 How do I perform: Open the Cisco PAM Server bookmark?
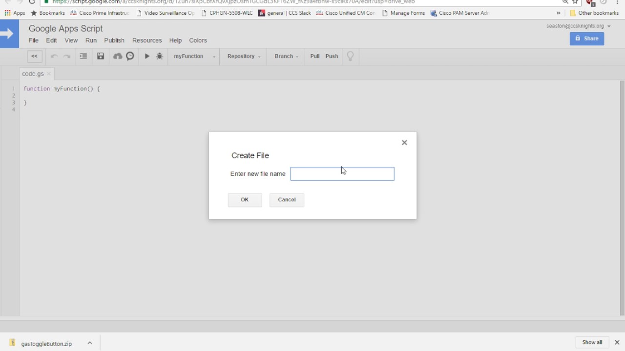(x=459, y=13)
